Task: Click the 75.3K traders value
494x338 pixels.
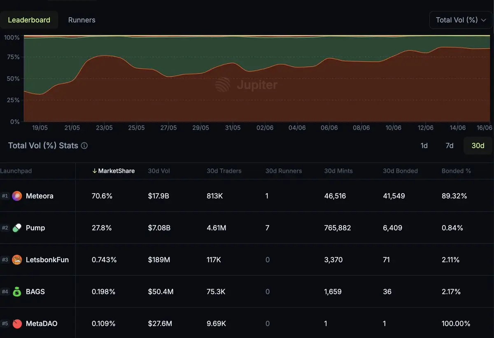Action: (216, 291)
